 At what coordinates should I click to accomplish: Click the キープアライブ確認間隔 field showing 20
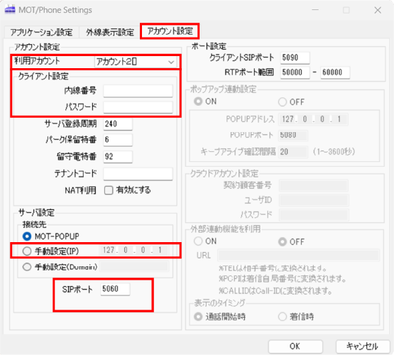click(x=293, y=152)
